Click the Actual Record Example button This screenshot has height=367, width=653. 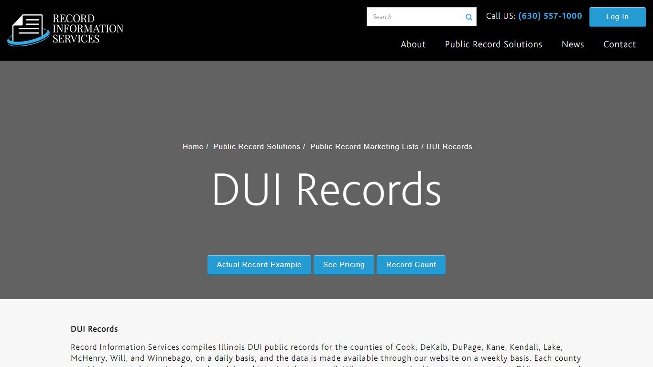pyautogui.click(x=259, y=265)
